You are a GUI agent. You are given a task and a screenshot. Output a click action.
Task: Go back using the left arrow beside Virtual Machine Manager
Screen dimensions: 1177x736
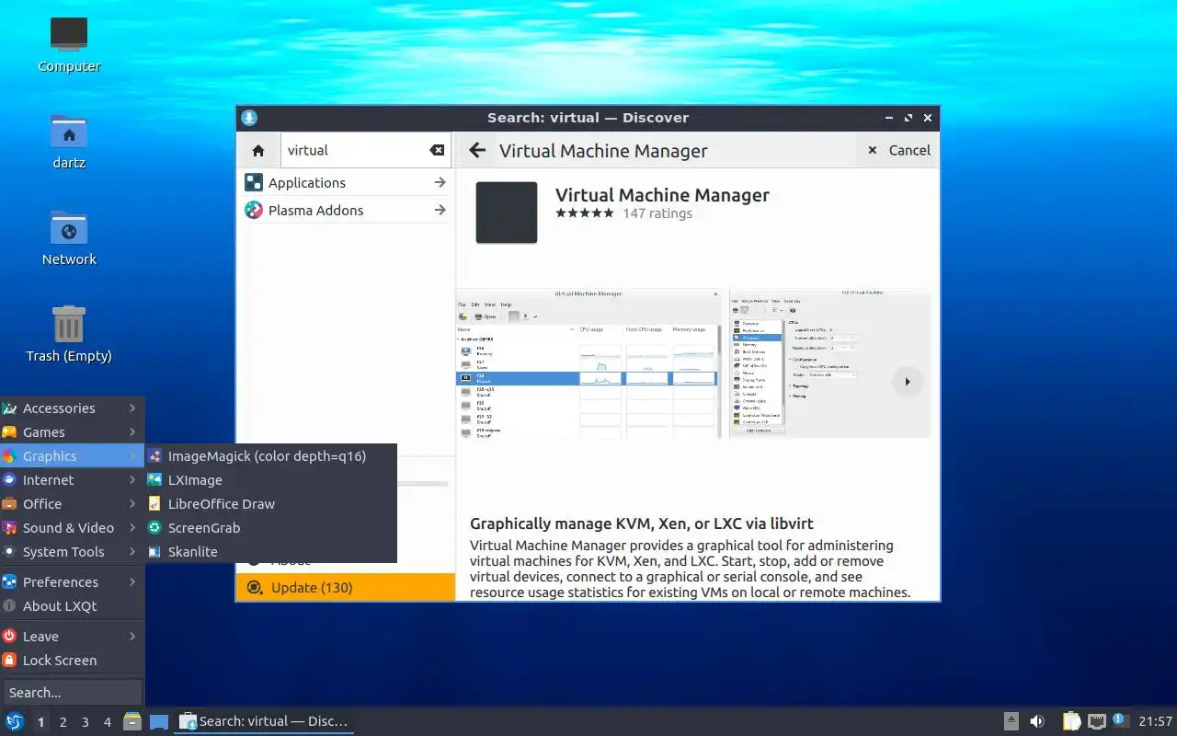coord(476,150)
